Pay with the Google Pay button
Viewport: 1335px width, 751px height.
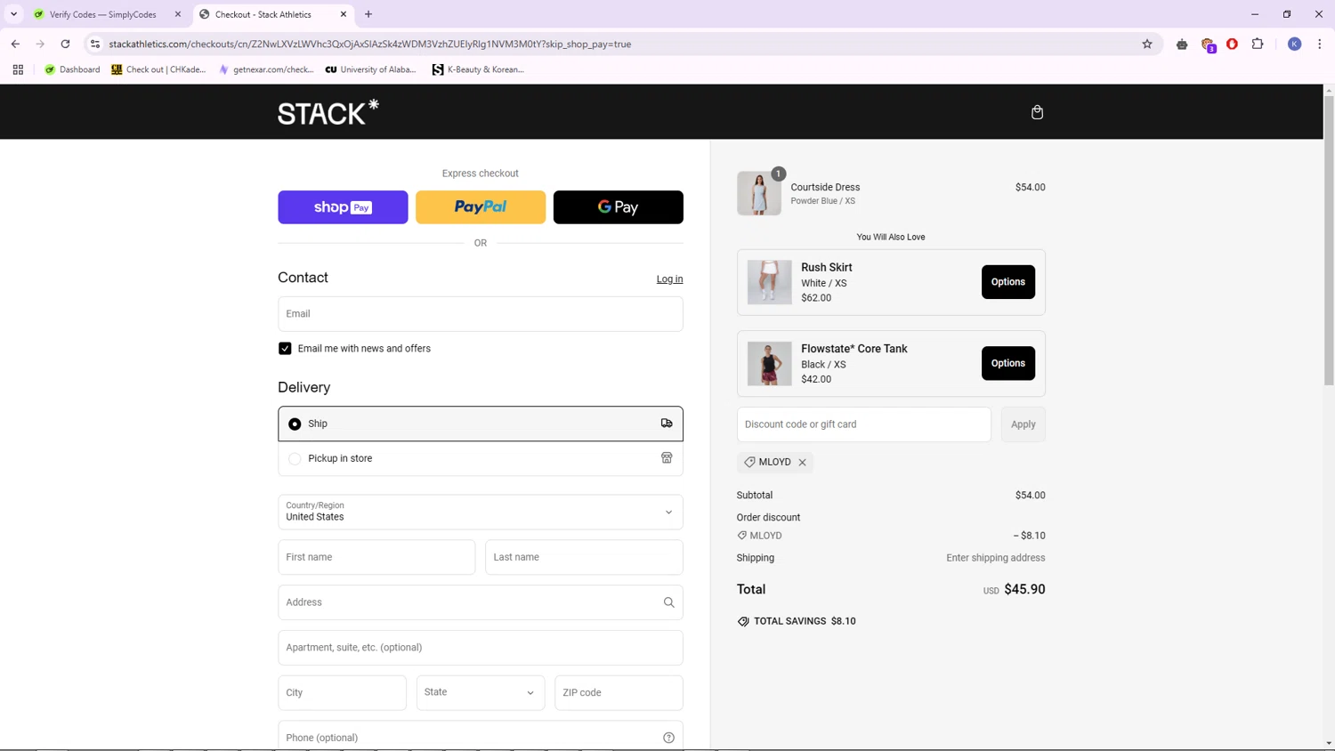point(619,207)
